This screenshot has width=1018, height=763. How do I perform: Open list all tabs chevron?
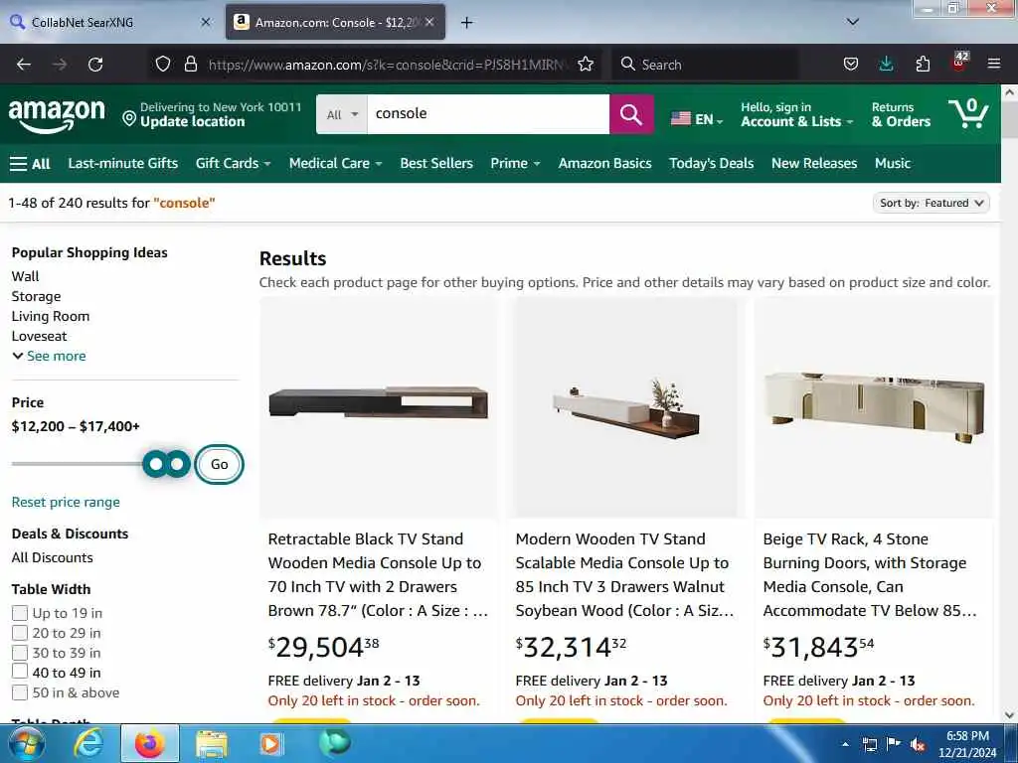853,22
